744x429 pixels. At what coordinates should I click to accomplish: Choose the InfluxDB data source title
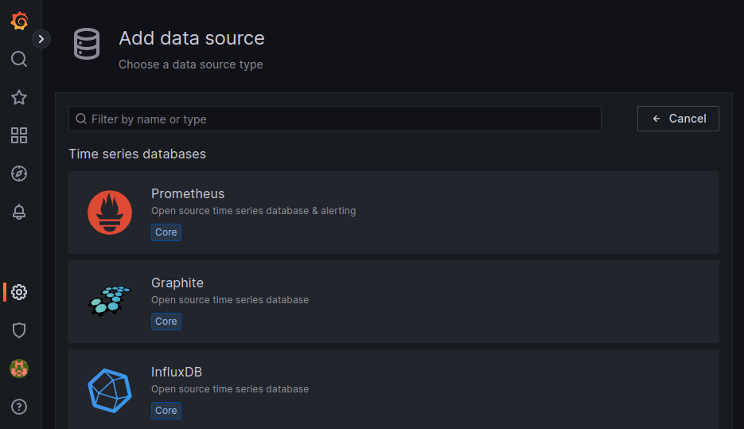click(177, 372)
